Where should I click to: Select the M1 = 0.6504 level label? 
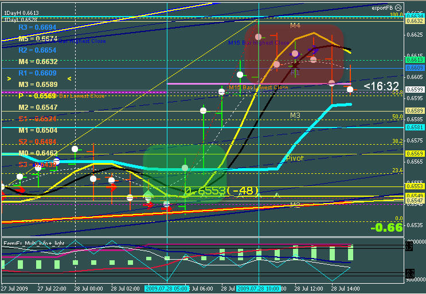tap(38, 130)
